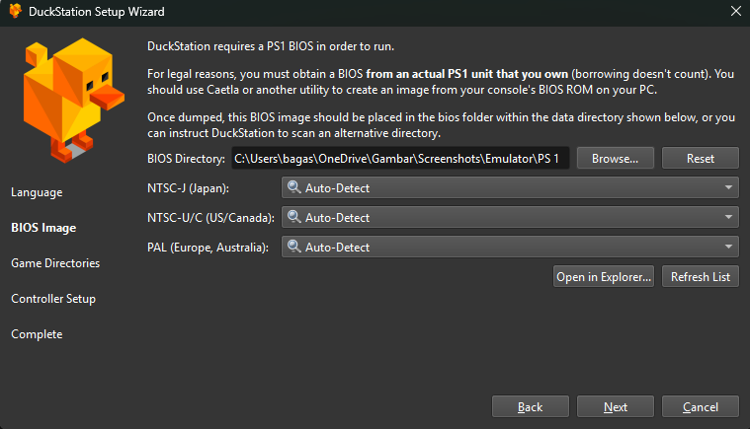Click text "DuckStation requires a PS1 BIOS in order to run."

coord(271,46)
